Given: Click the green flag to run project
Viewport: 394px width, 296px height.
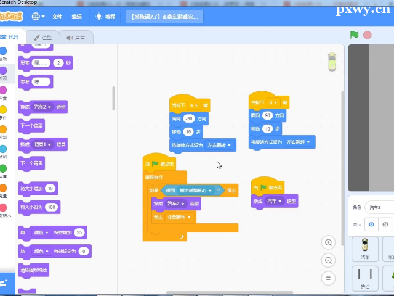Looking at the screenshot, I should coord(354,35).
